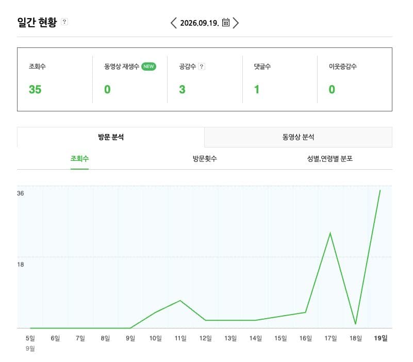Select the 18일 label on the chart axis

point(356,338)
